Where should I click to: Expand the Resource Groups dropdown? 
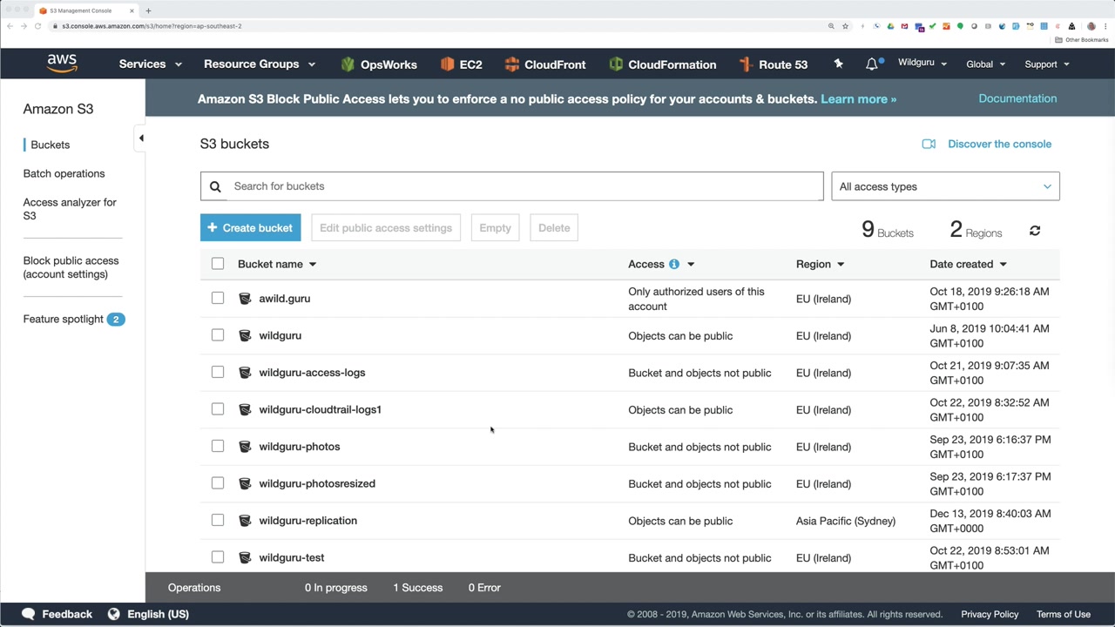[x=260, y=64]
